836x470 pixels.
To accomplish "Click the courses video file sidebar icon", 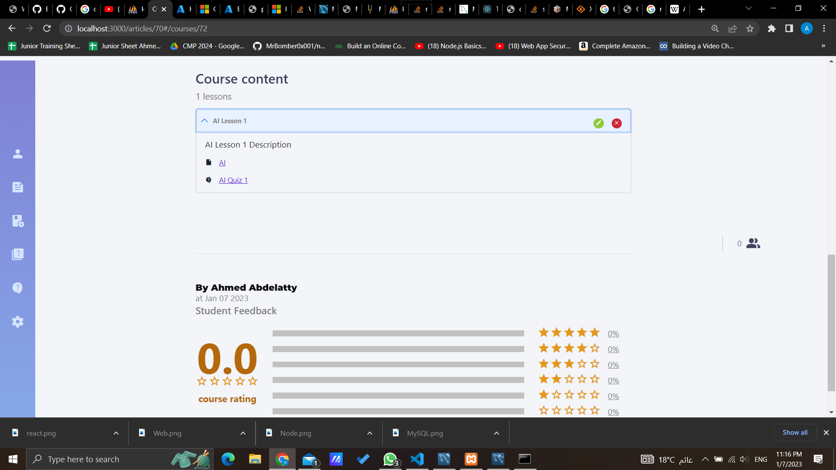I will 17,221.
